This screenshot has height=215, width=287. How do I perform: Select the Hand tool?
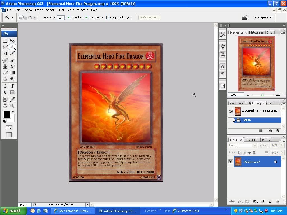tap(5, 106)
